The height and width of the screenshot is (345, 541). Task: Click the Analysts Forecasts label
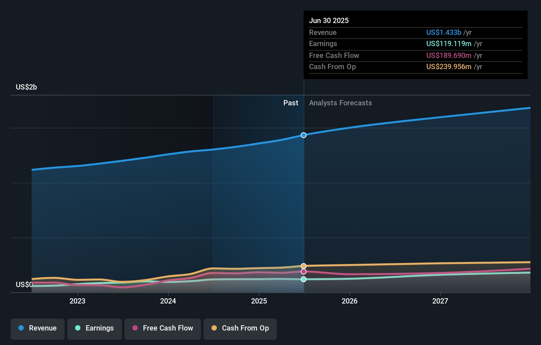pyautogui.click(x=340, y=103)
